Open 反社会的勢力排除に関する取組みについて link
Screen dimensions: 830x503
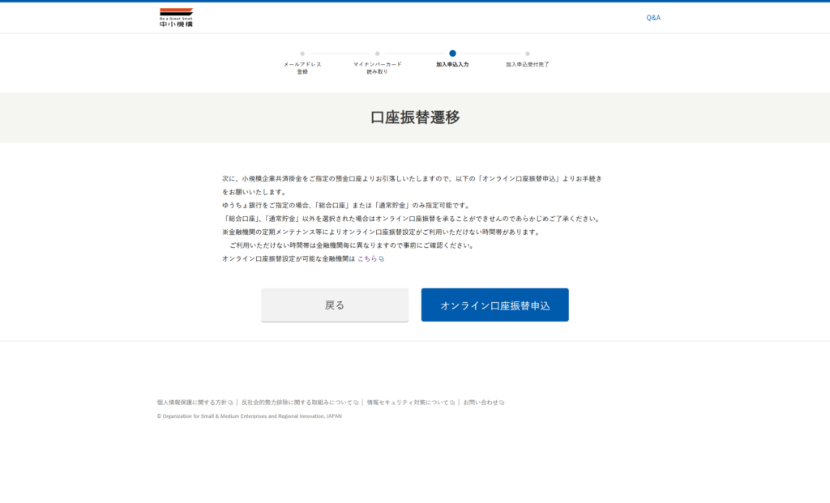point(297,403)
